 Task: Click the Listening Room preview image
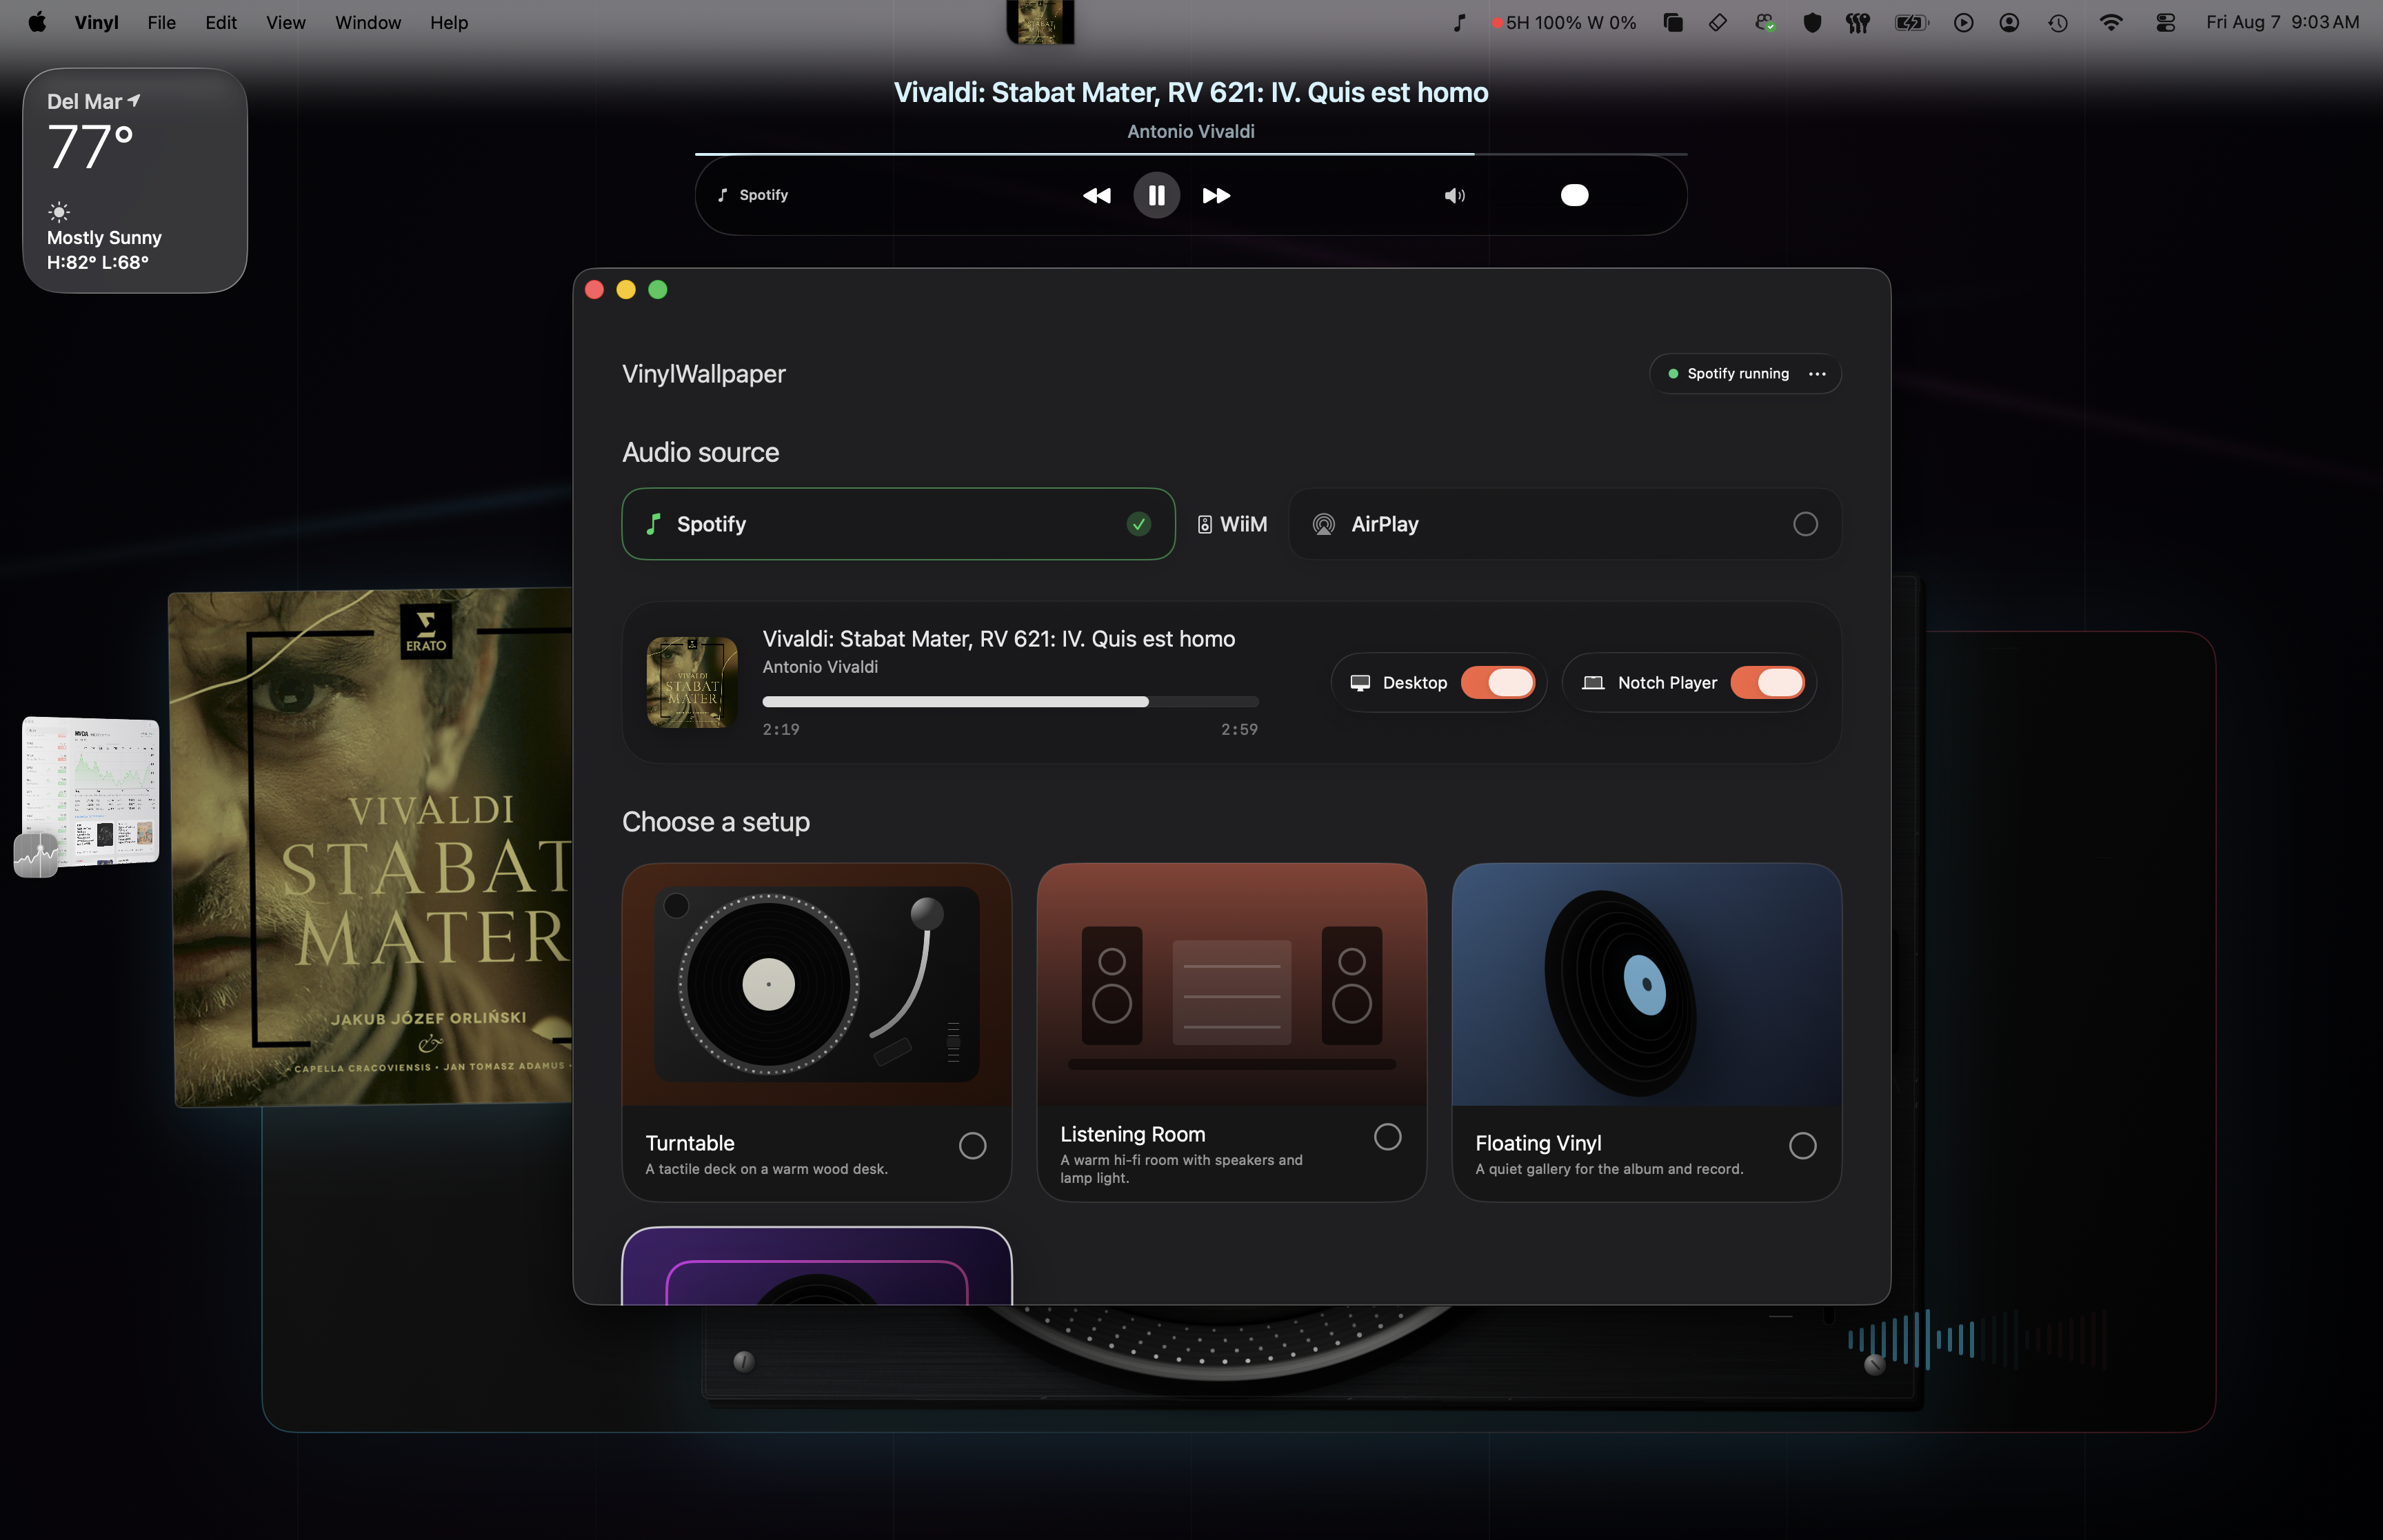pyautogui.click(x=1231, y=985)
